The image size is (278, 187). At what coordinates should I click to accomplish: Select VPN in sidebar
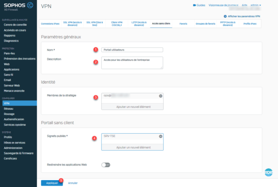pos(20,103)
